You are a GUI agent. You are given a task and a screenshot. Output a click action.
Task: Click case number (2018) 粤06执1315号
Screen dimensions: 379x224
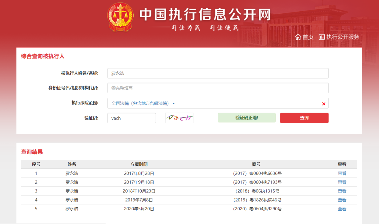point(257,191)
